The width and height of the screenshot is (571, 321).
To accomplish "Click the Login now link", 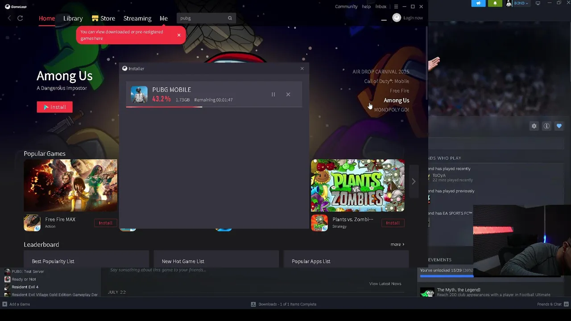I will pos(413,18).
